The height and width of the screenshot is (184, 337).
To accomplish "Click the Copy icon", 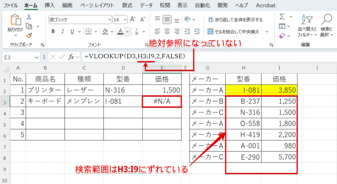I will (x=29, y=26).
